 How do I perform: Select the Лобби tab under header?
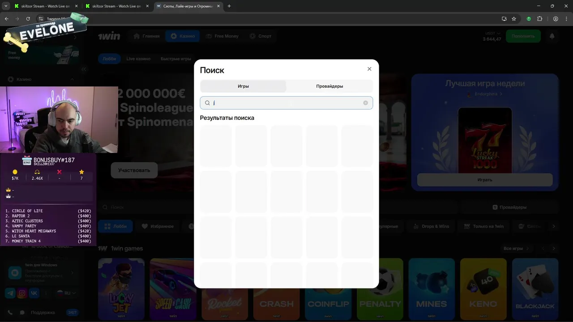tap(109, 59)
